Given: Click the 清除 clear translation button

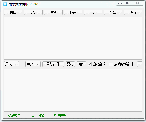Looking at the screenshot, I should coord(81,64).
